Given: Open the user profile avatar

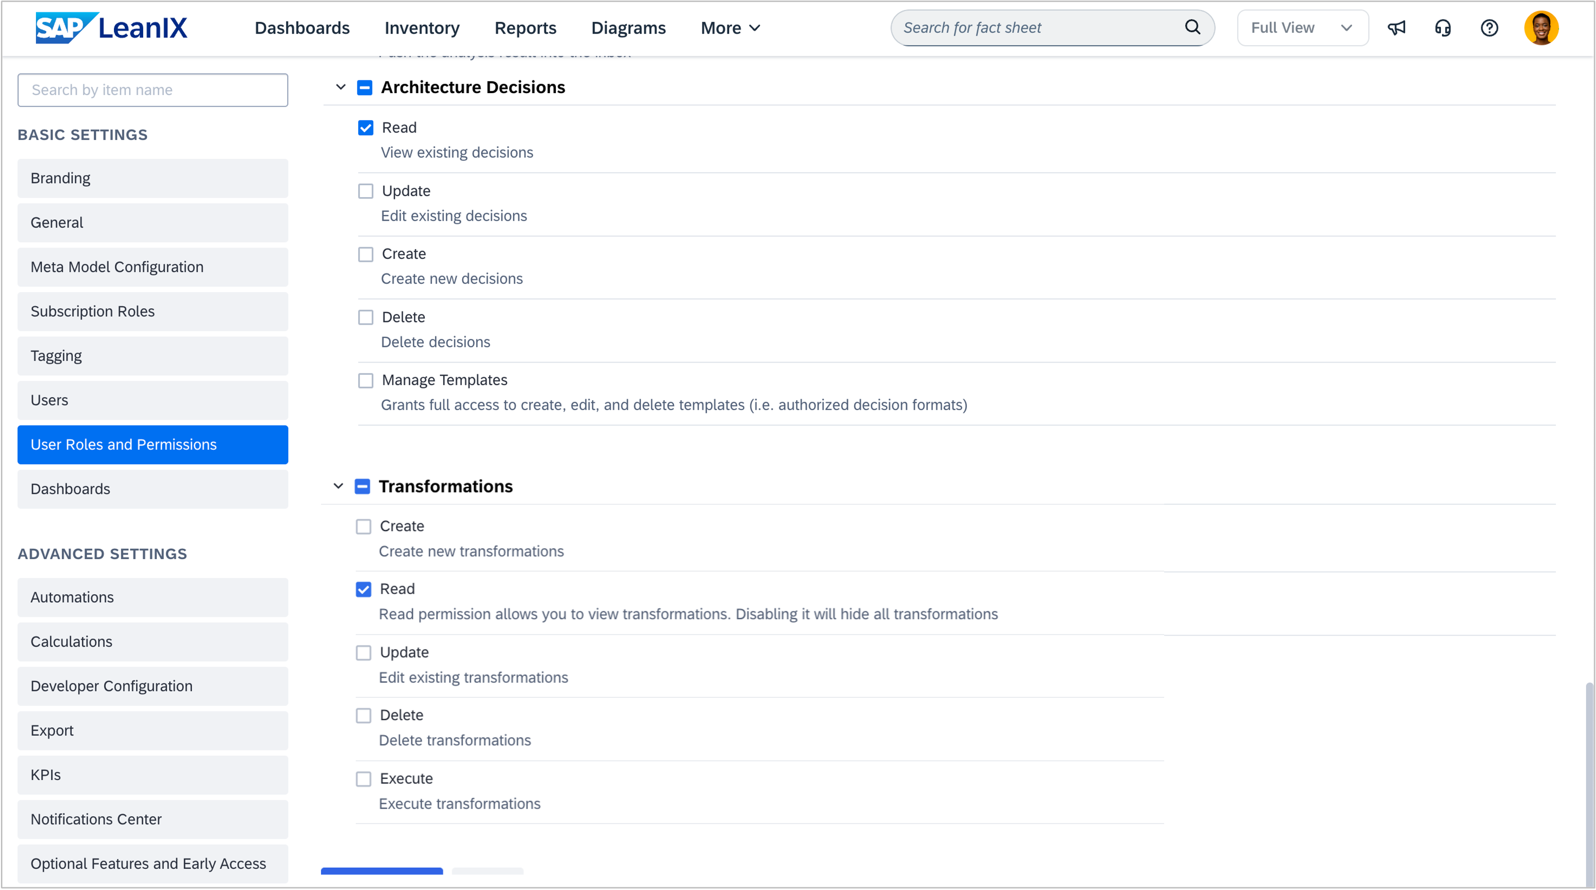Looking at the screenshot, I should point(1541,28).
